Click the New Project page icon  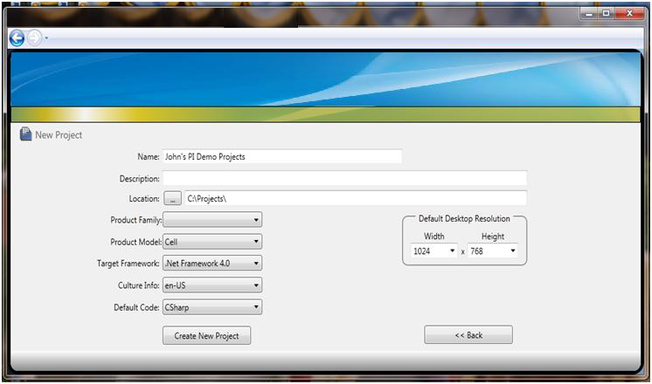coord(25,135)
